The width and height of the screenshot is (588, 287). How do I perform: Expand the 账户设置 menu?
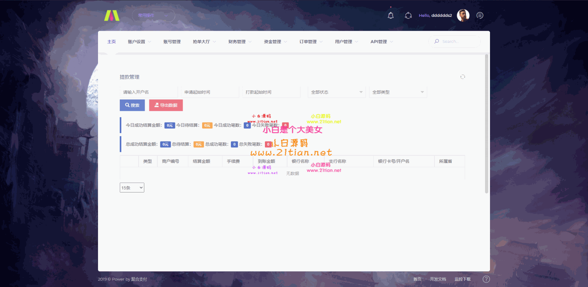(x=139, y=42)
